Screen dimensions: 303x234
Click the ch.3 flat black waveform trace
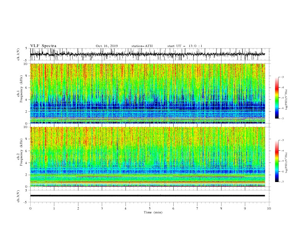click(x=147, y=196)
